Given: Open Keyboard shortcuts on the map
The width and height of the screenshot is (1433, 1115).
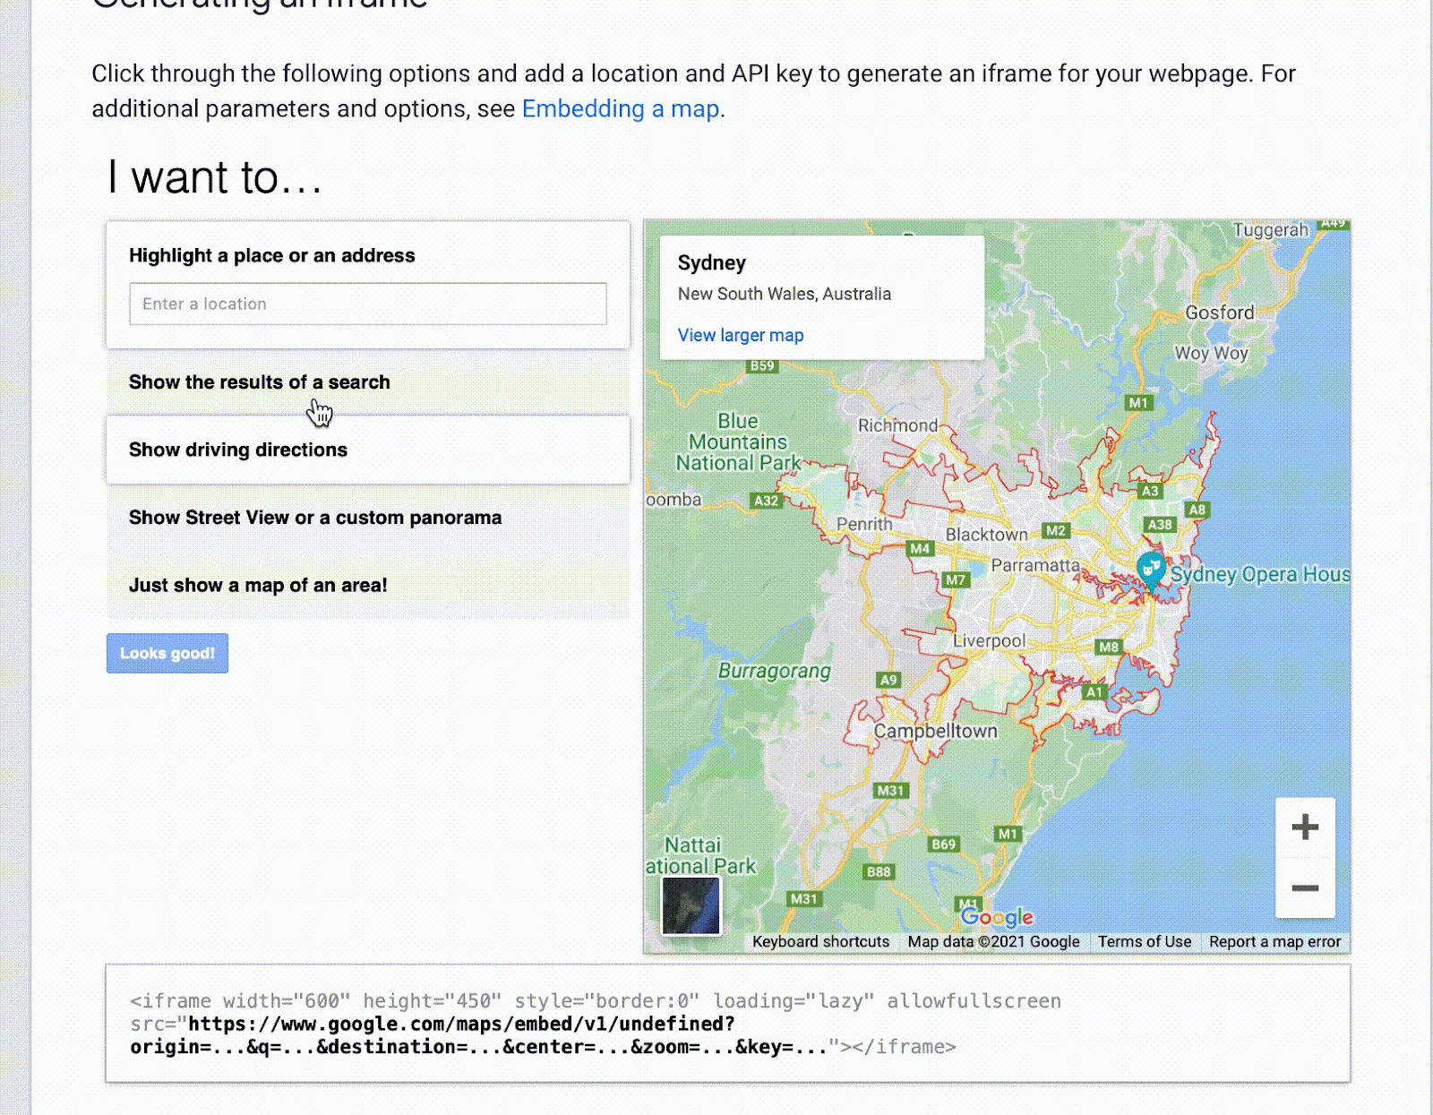Looking at the screenshot, I should tap(820, 942).
